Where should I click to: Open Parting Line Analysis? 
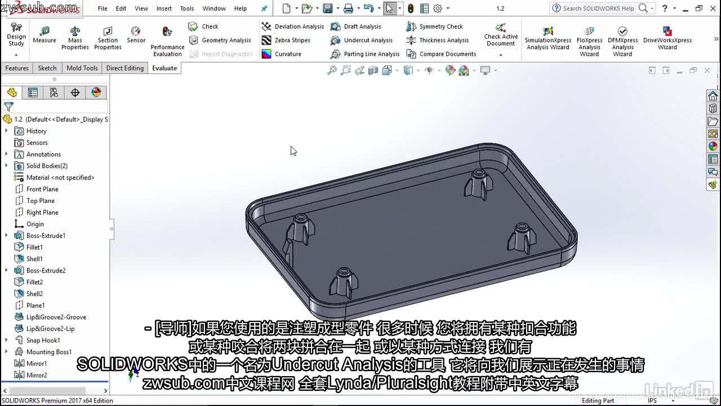point(365,54)
